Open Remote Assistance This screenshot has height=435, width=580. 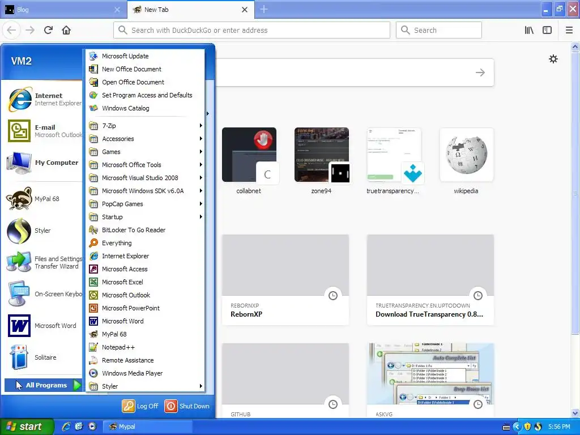[146, 360]
